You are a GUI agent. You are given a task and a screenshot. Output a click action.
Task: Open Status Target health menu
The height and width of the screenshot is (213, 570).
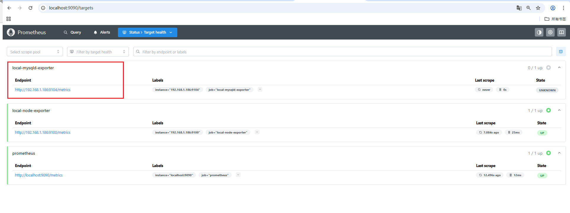tap(147, 32)
